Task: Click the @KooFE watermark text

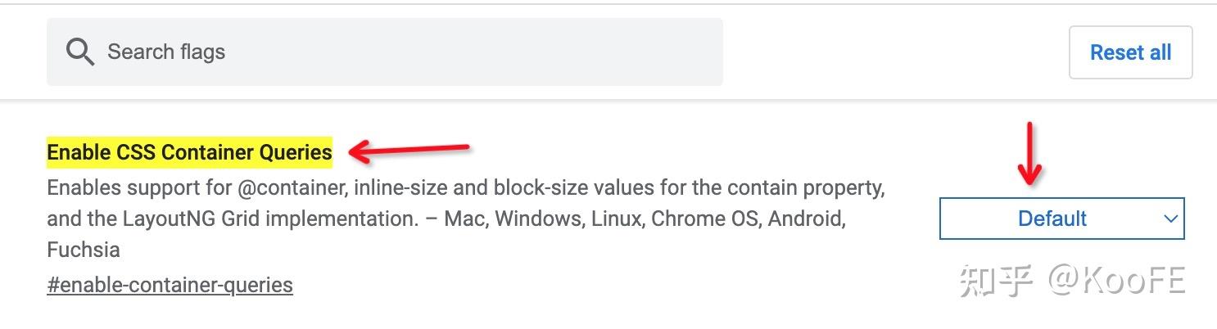Action: coord(1117,281)
